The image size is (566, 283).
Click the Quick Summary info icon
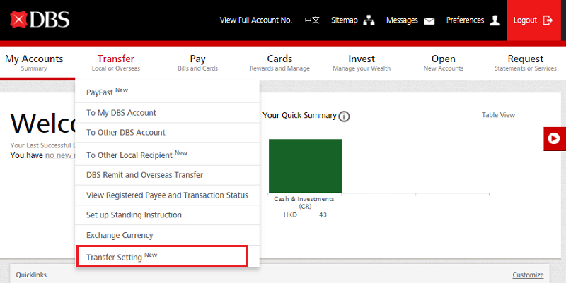(345, 116)
